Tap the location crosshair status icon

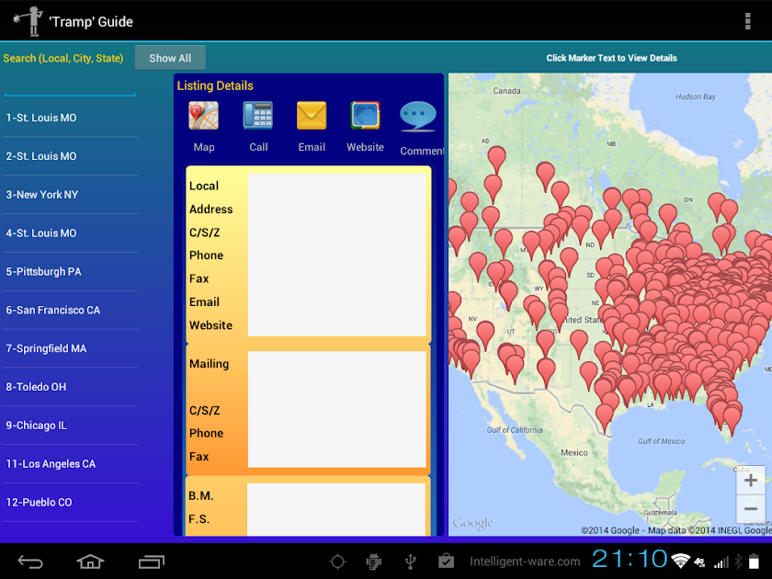point(338,562)
